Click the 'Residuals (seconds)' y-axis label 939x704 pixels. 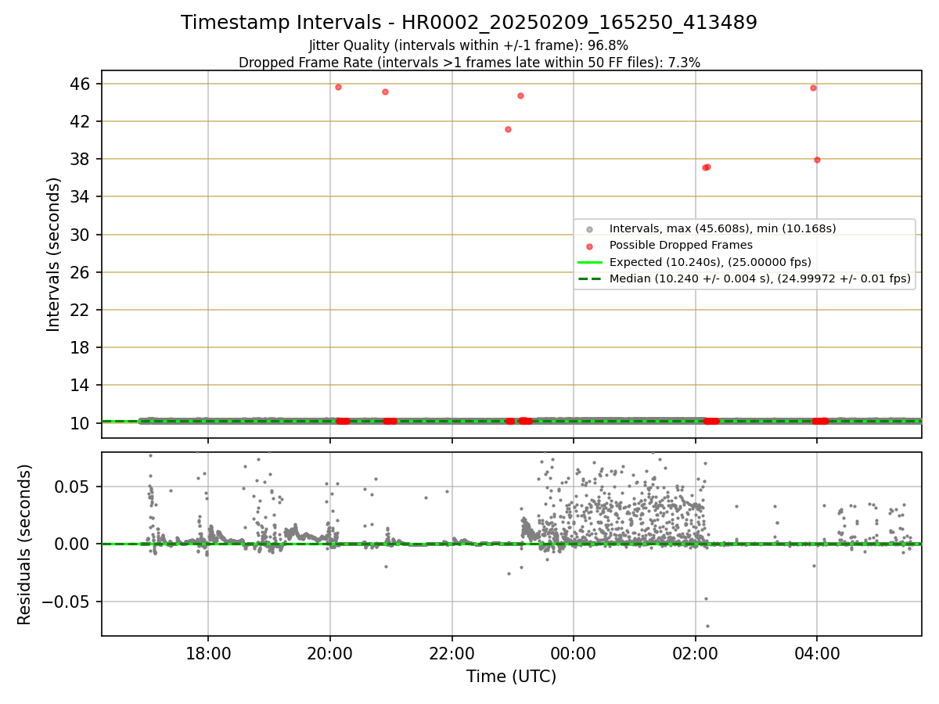[x=25, y=544]
